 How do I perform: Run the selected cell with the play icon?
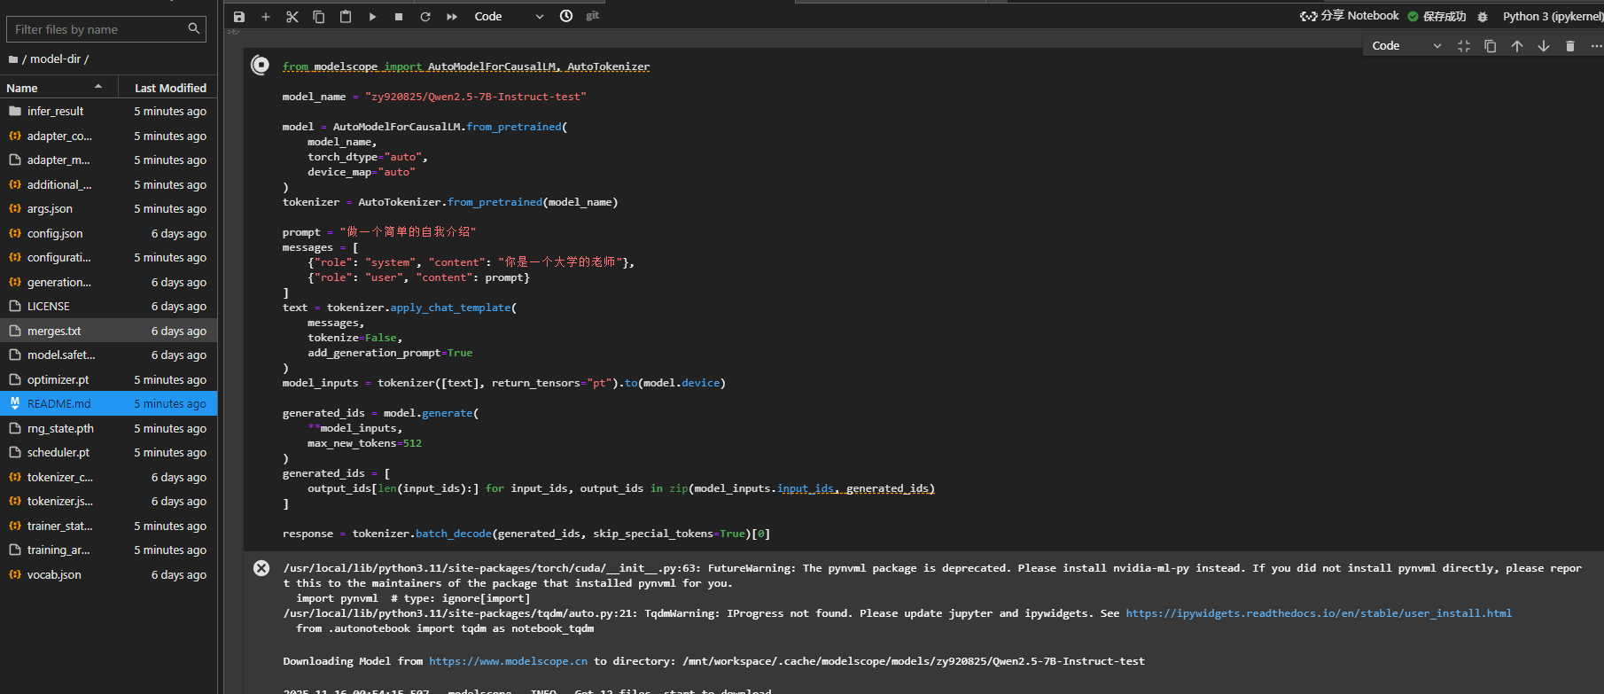pyautogui.click(x=372, y=17)
